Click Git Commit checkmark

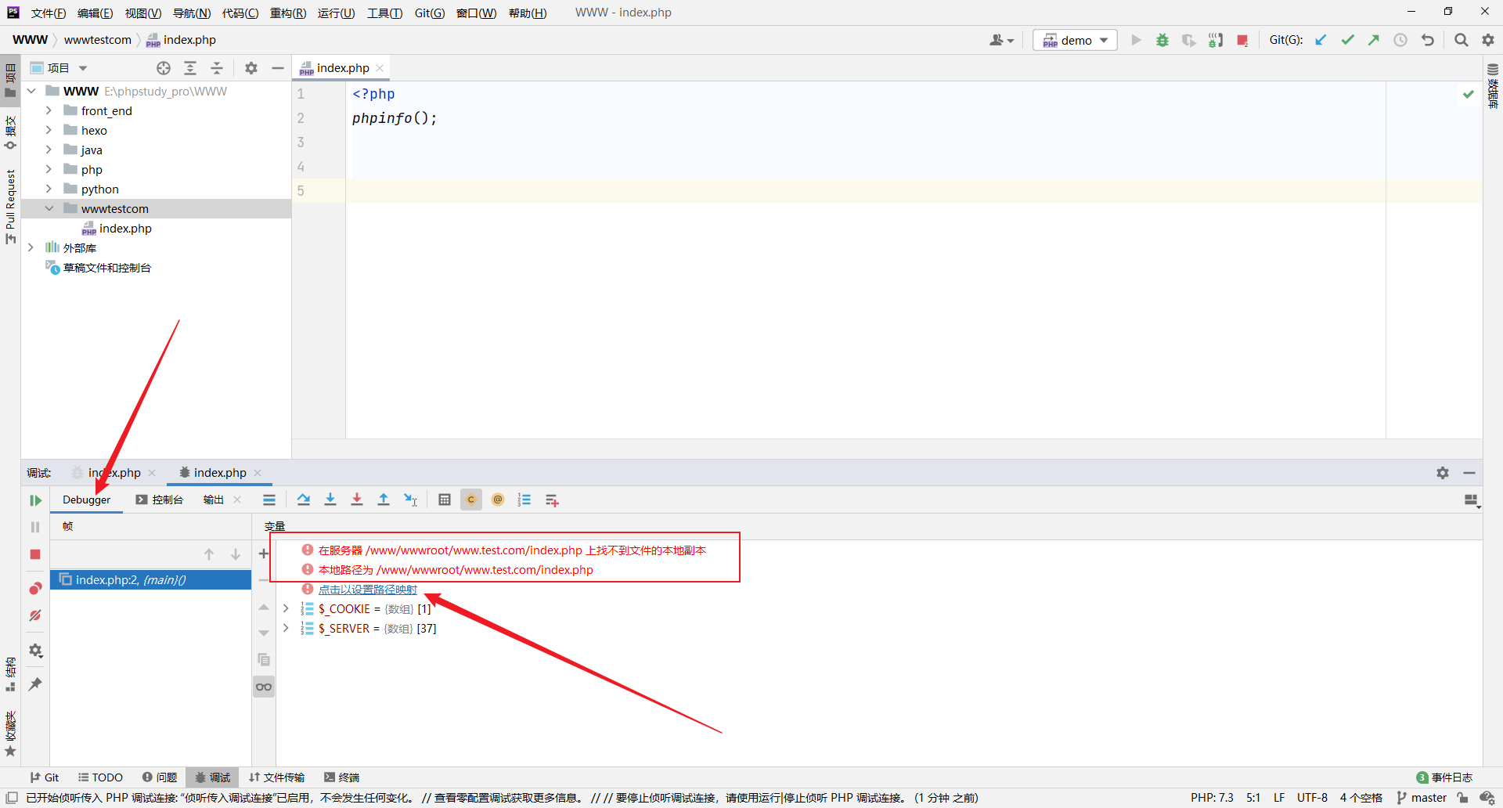[x=1347, y=40]
